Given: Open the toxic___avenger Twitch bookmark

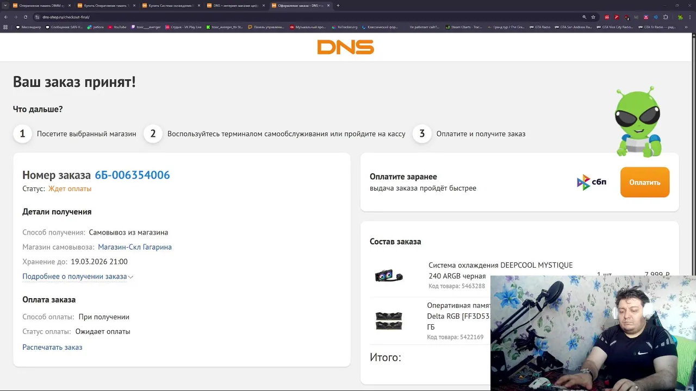Looking at the screenshot, I should 146,27.
